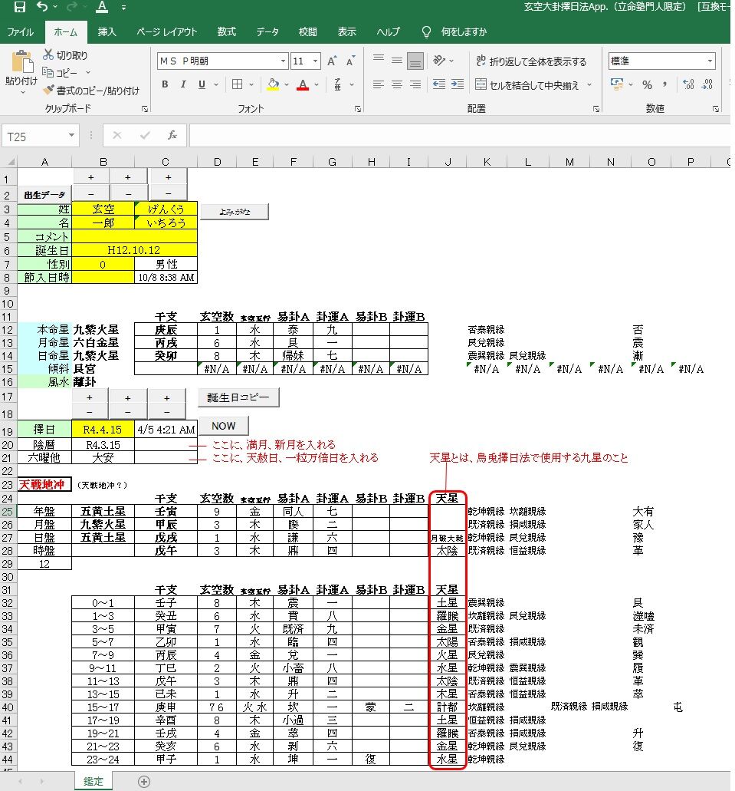Click the 鑑定 sheet tab
The image size is (735, 791).
click(x=94, y=781)
